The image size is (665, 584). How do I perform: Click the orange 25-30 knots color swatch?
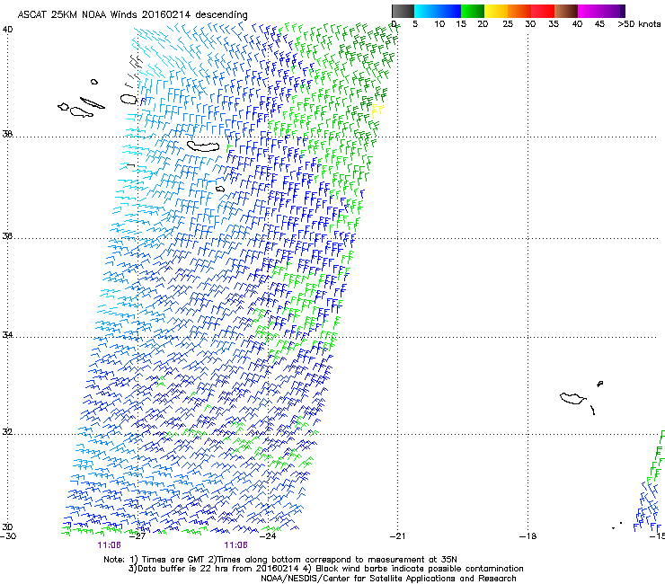[x=519, y=11]
